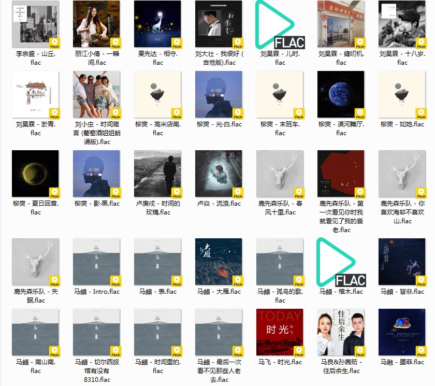Select the 丽江小倩 - 一瞬间 thumbnail
Screen dimensions: 435x386
click(x=97, y=24)
